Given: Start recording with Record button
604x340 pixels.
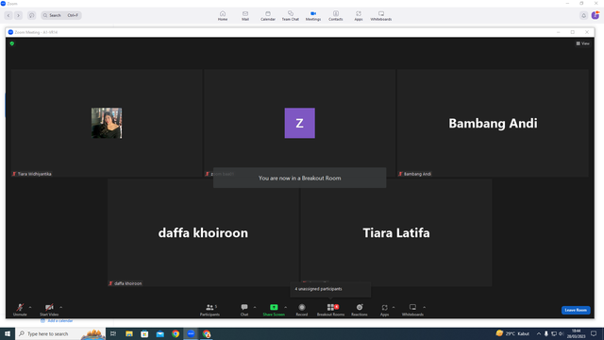Looking at the screenshot, I should [302, 310].
